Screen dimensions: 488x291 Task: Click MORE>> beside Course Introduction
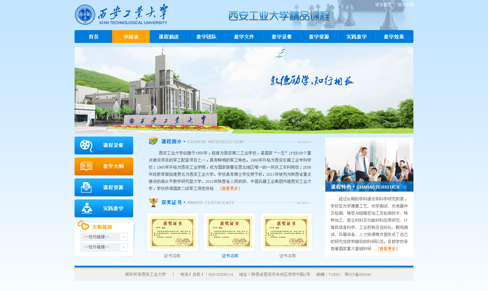(x=305, y=142)
